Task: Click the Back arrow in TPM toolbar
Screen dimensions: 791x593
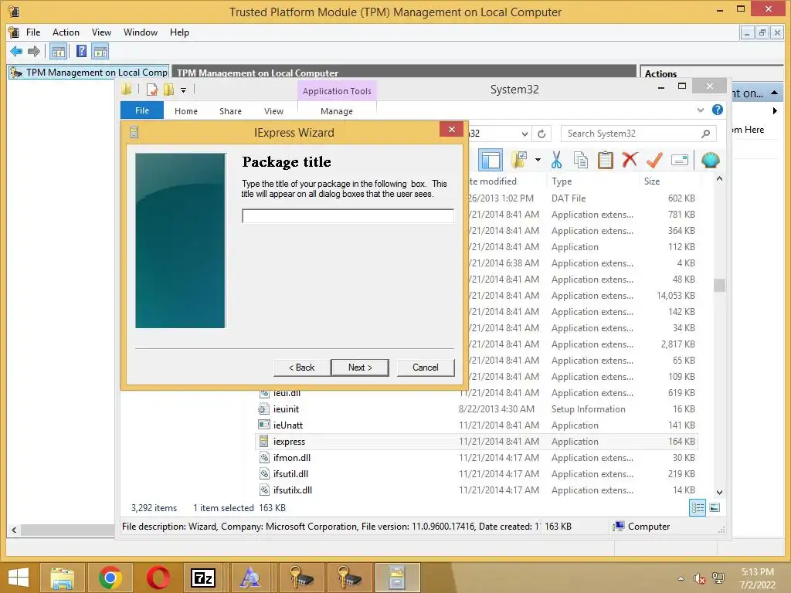Action: [x=16, y=51]
